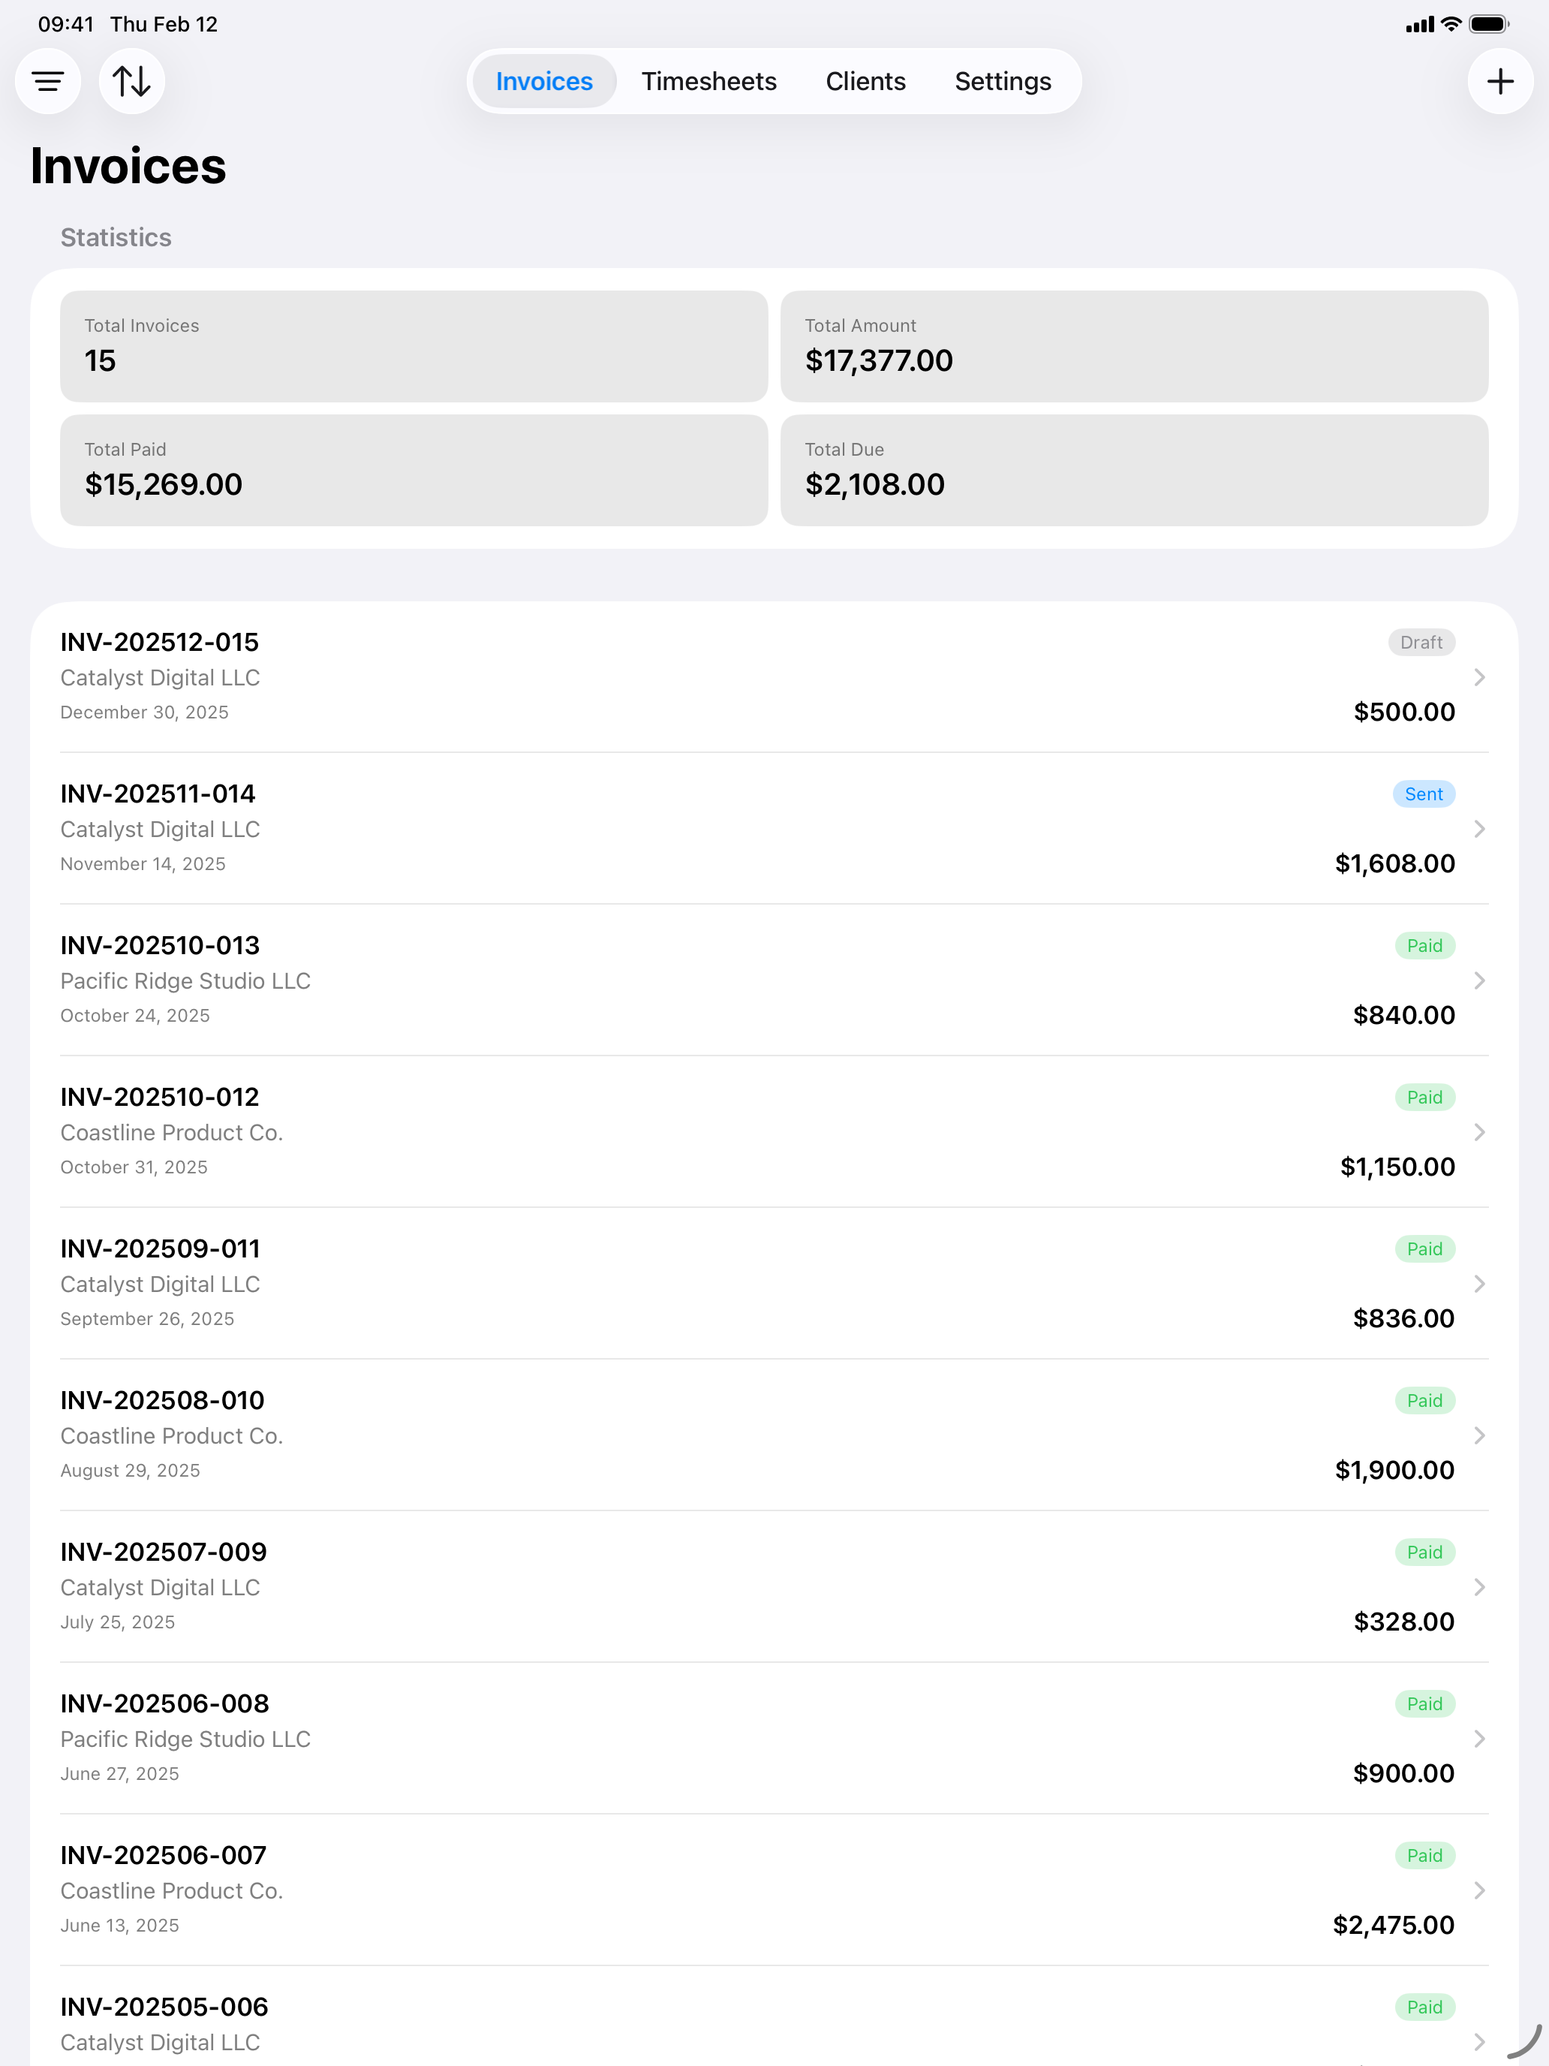The image size is (1549, 2066).
Task: Open the filter menu icon
Action: tap(47, 81)
